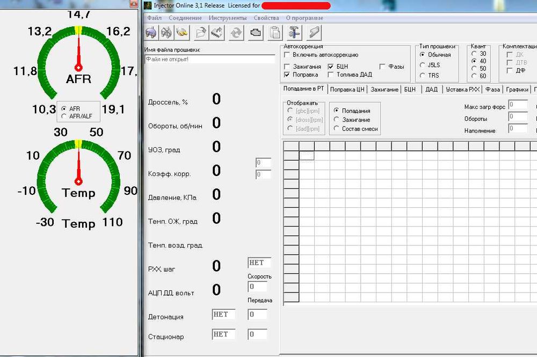
Task: Toggle the ДФ equipment checkbox
Action: tap(510, 70)
